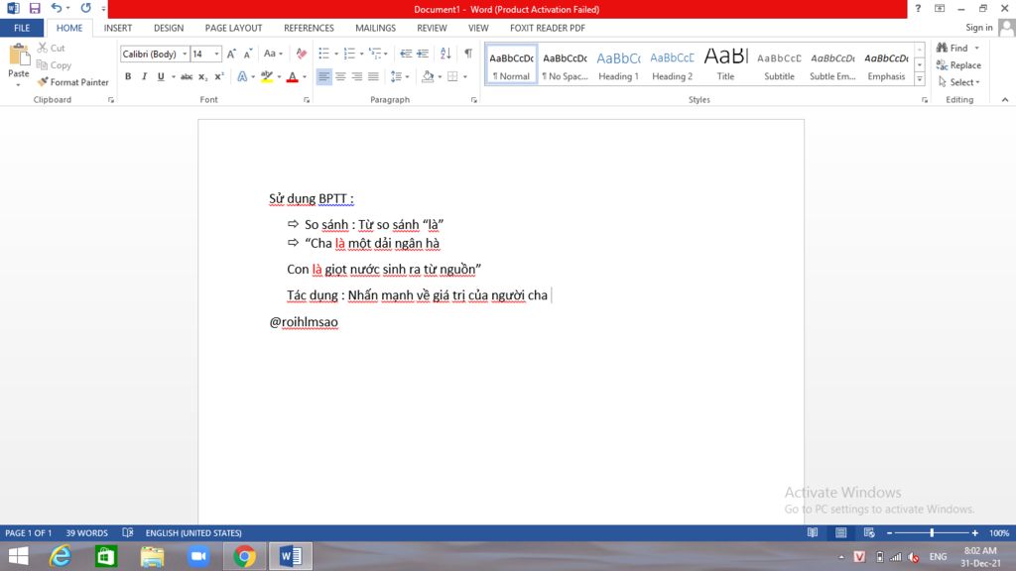
Task: Apply the Heading 1 style
Action: pyautogui.click(x=618, y=64)
